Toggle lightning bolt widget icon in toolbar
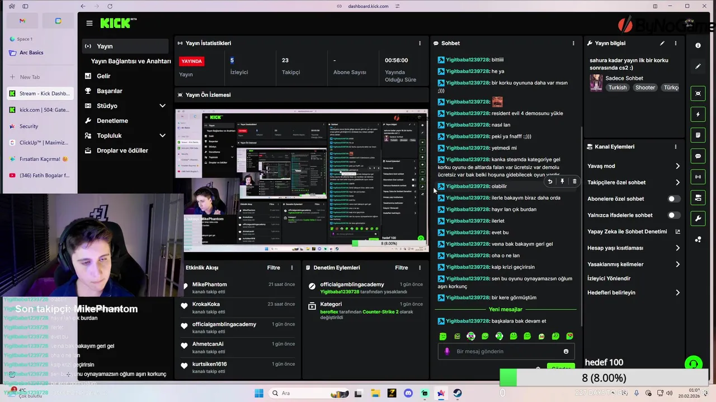Image resolution: width=716 pixels, height=402 pixels. click(x=698, y=114)
